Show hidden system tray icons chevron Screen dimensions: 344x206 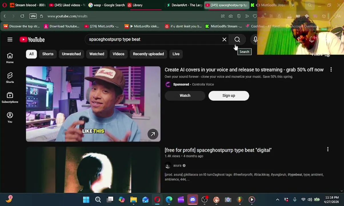pyautogui.click(x=277, y=199)
